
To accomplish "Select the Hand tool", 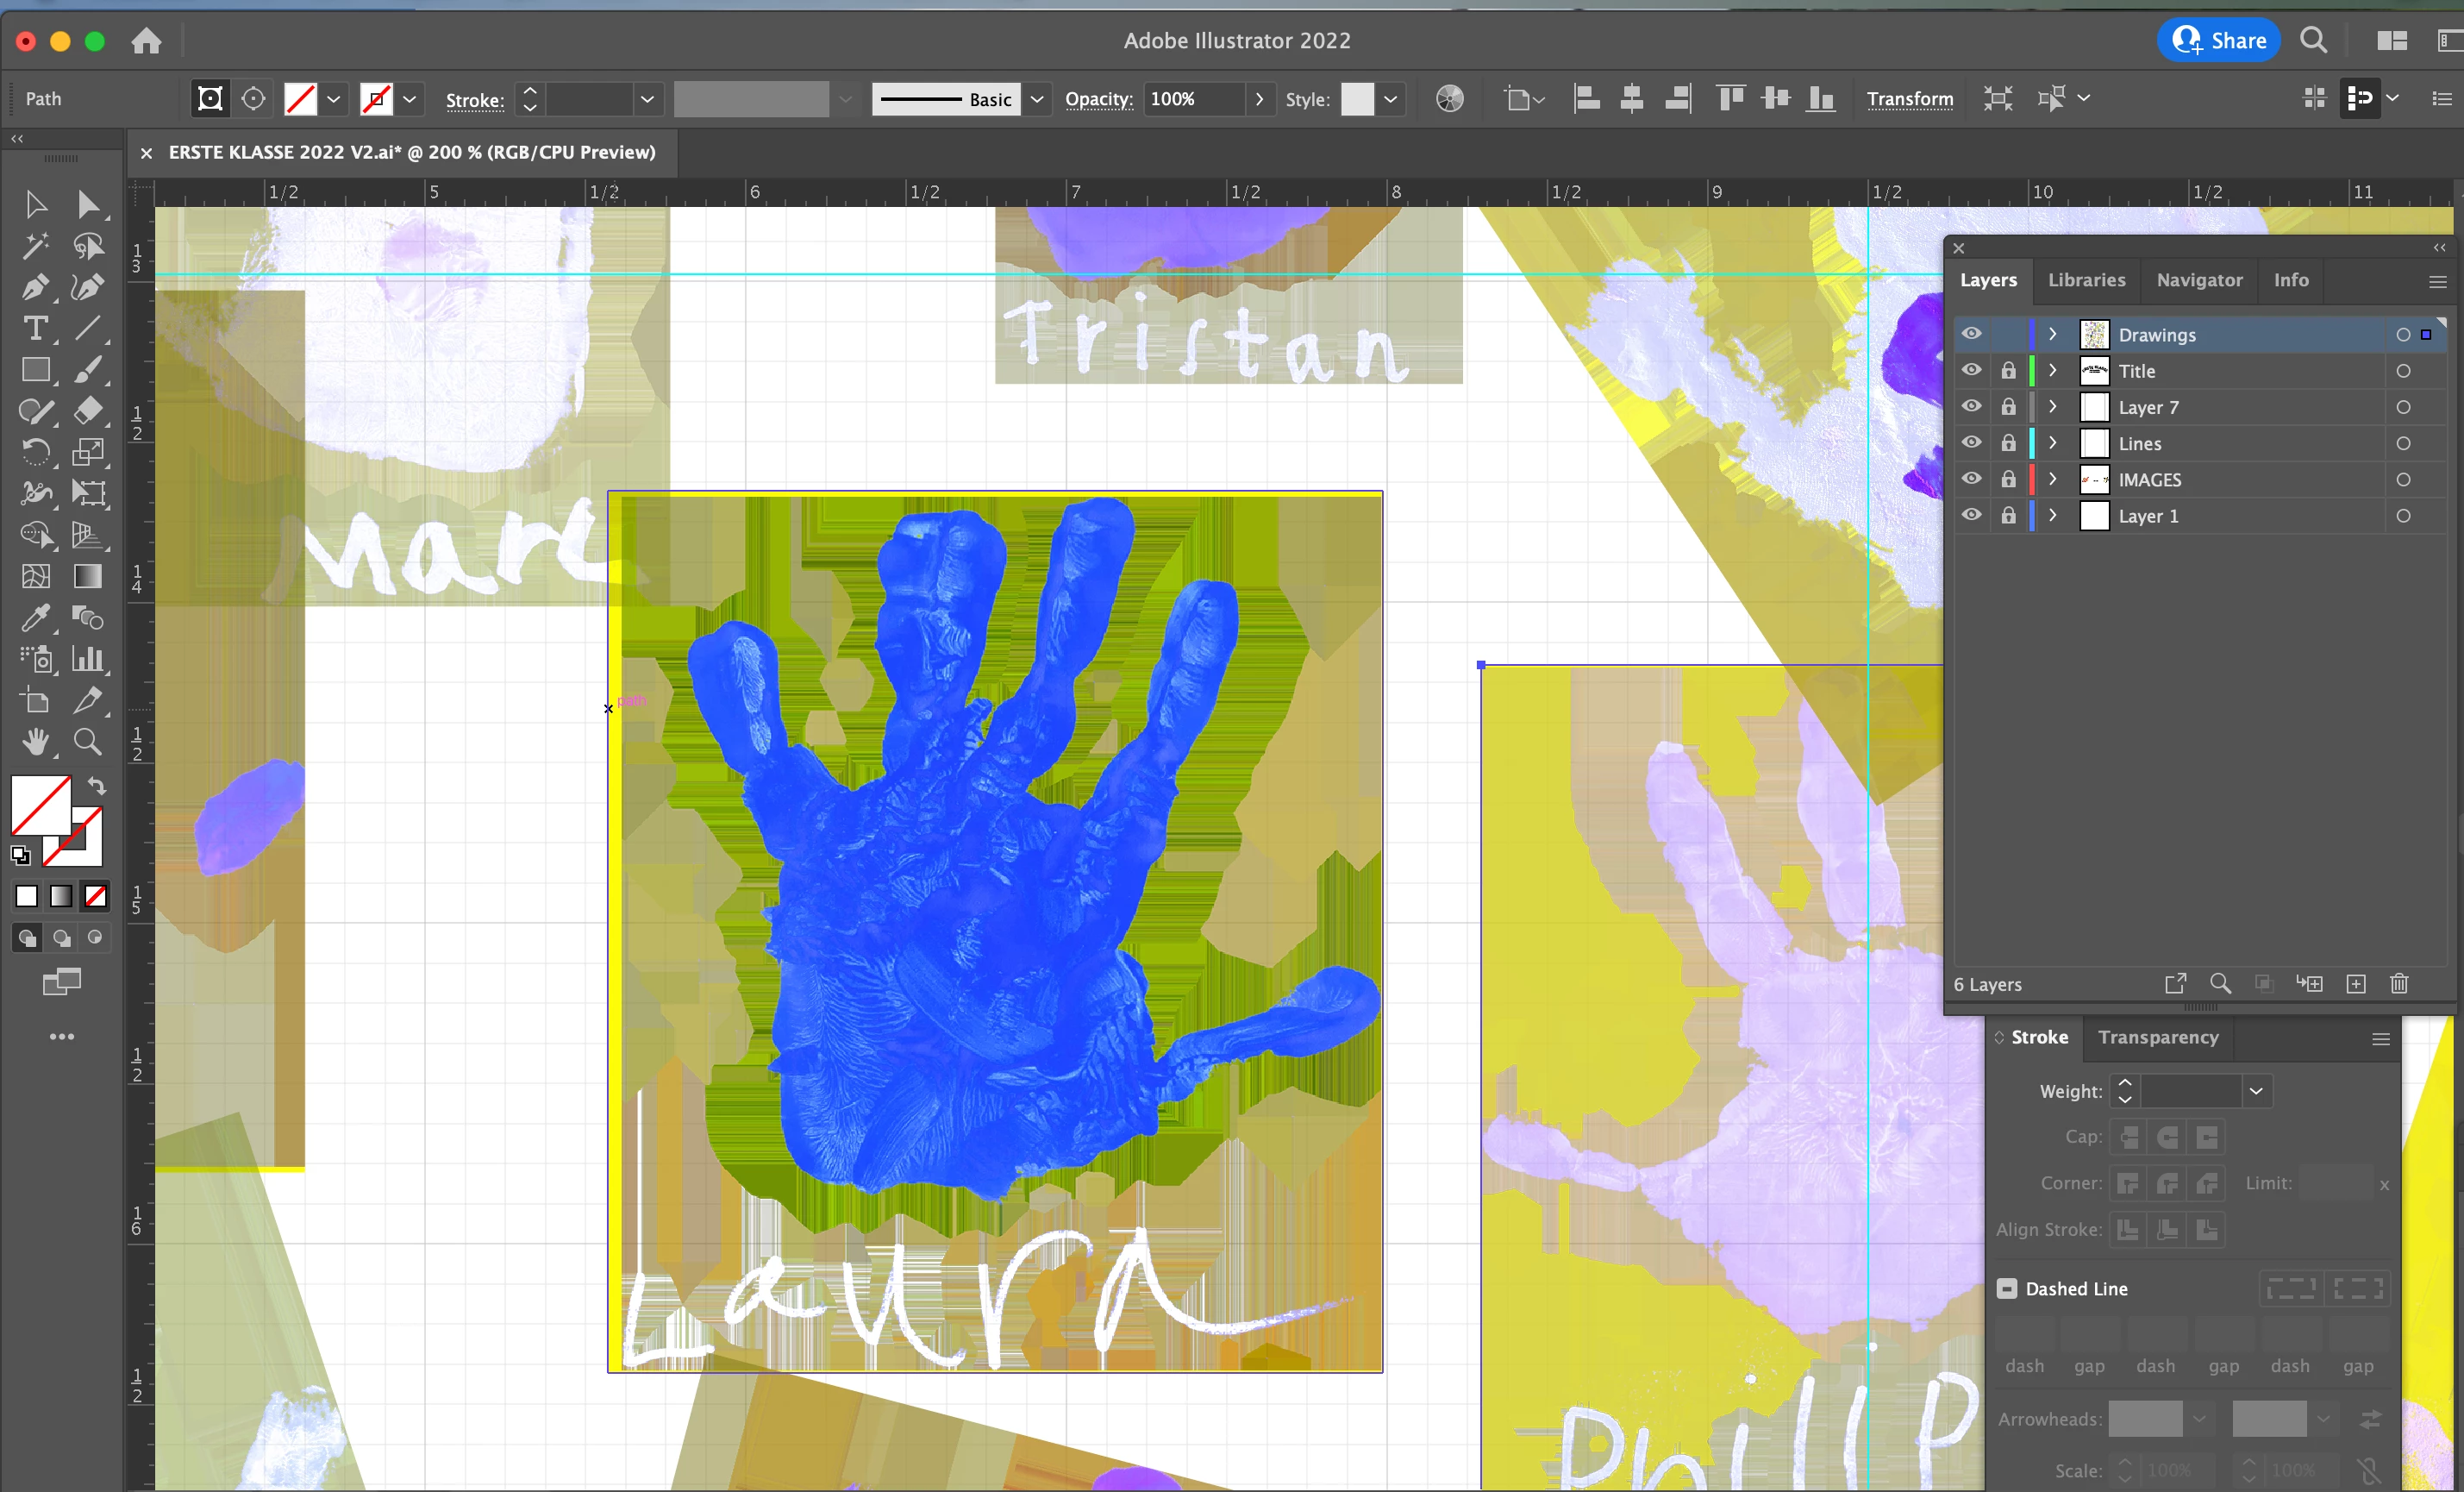I will tap(35, 742).
